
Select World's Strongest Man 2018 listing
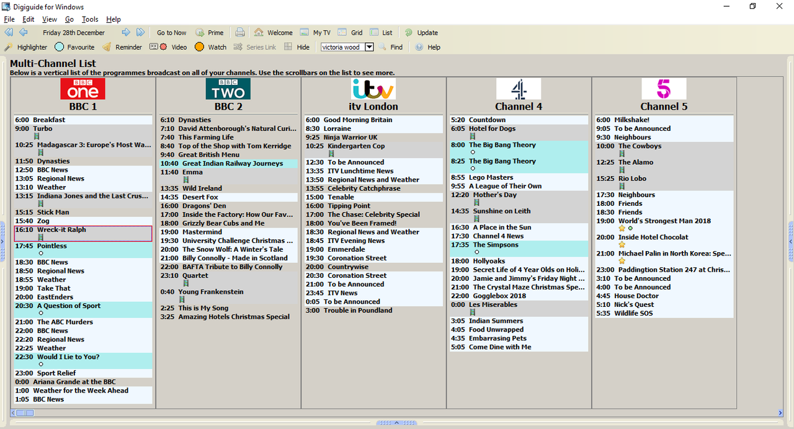pyautogui.click(x=664, y=224)
